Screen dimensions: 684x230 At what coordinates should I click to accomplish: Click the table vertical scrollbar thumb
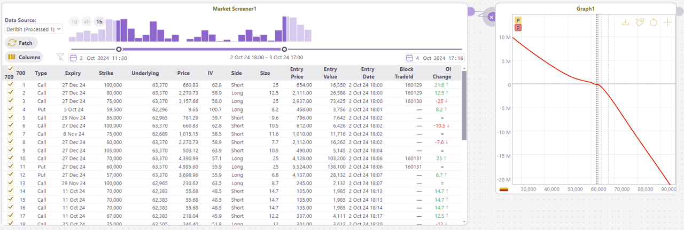click(x=464, y=105)
